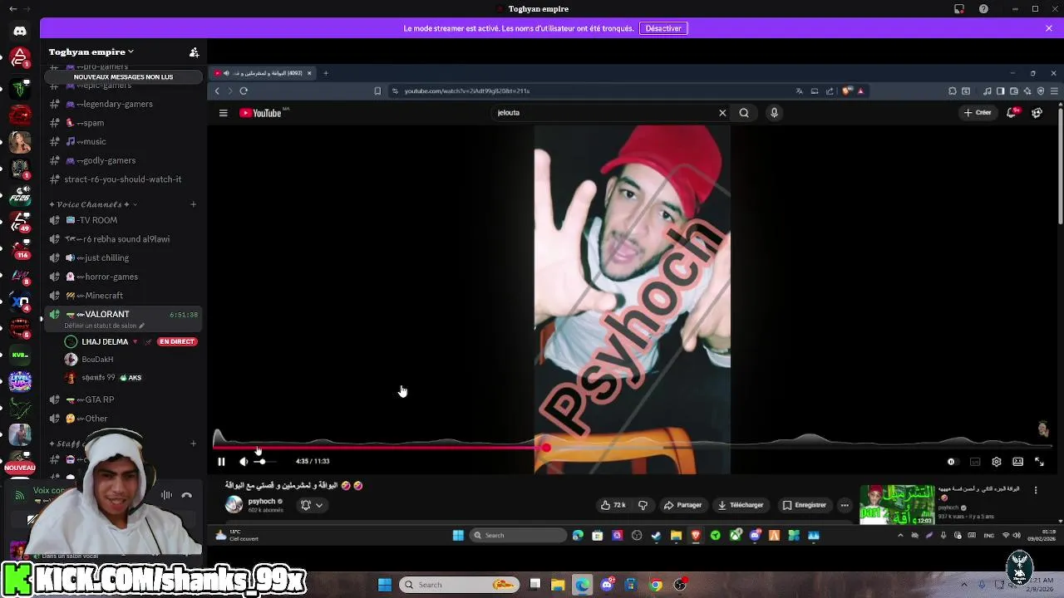Open options menu of suggested video

tap(1036, 490)
